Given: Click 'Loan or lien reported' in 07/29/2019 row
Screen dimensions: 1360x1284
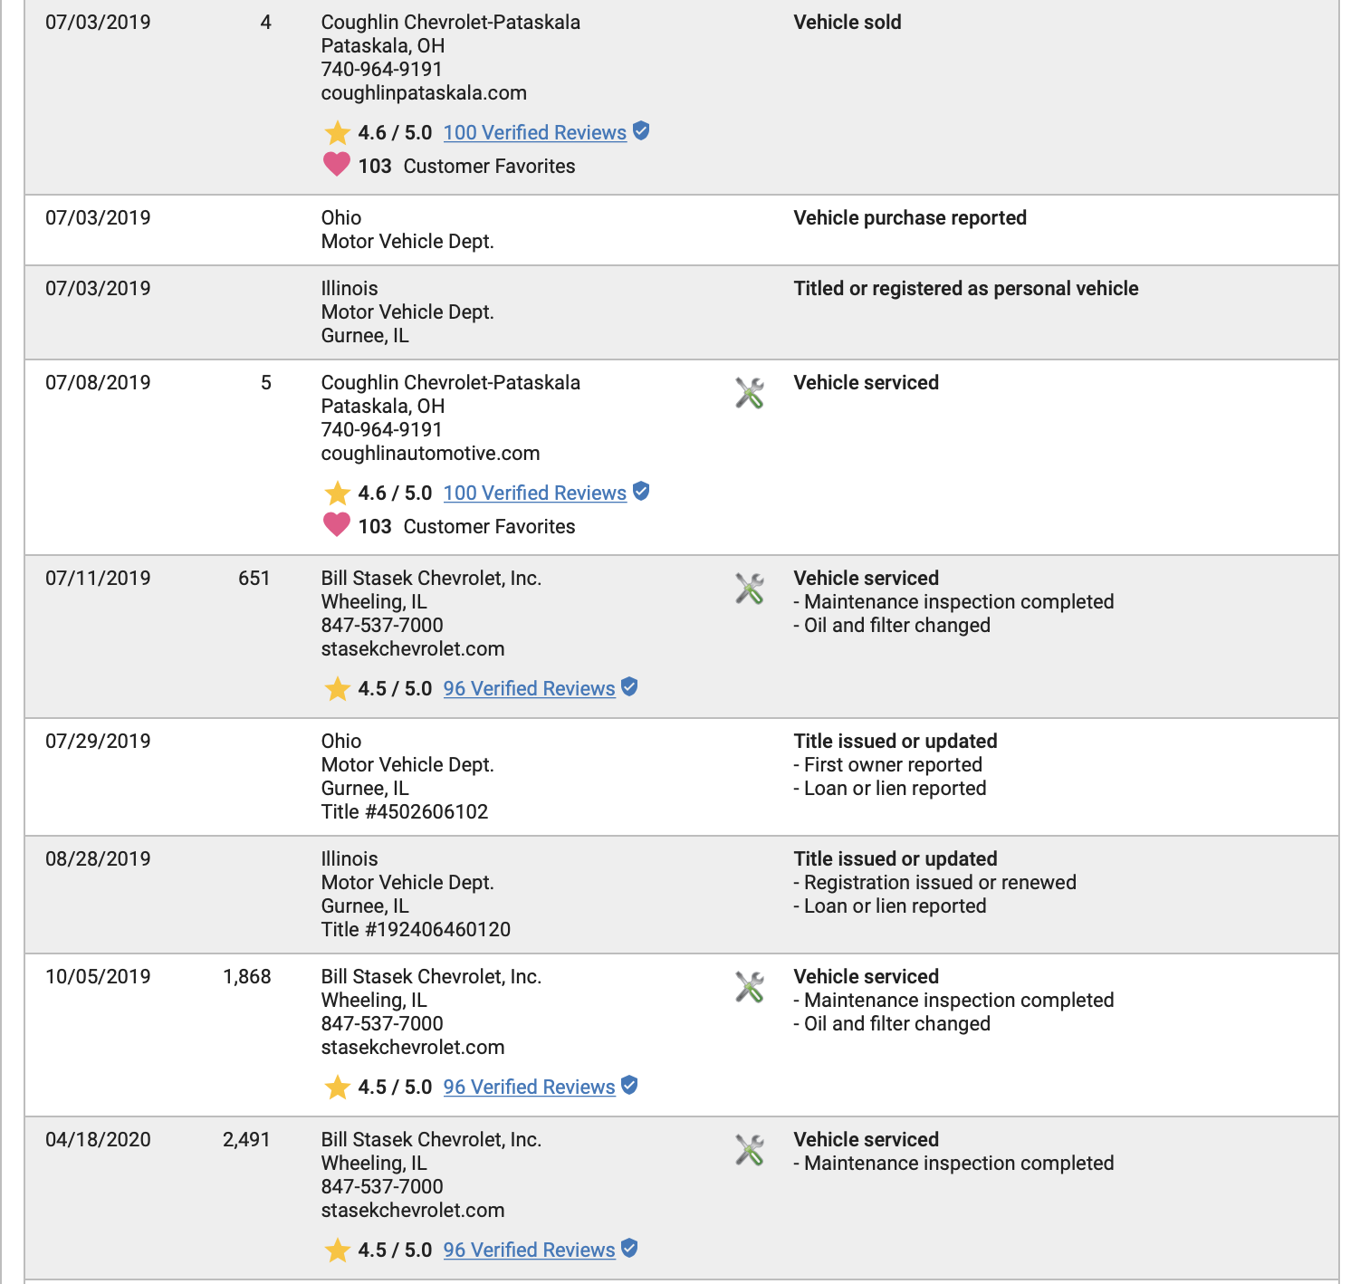Looking at the screenshot, I should pos(895,789).
